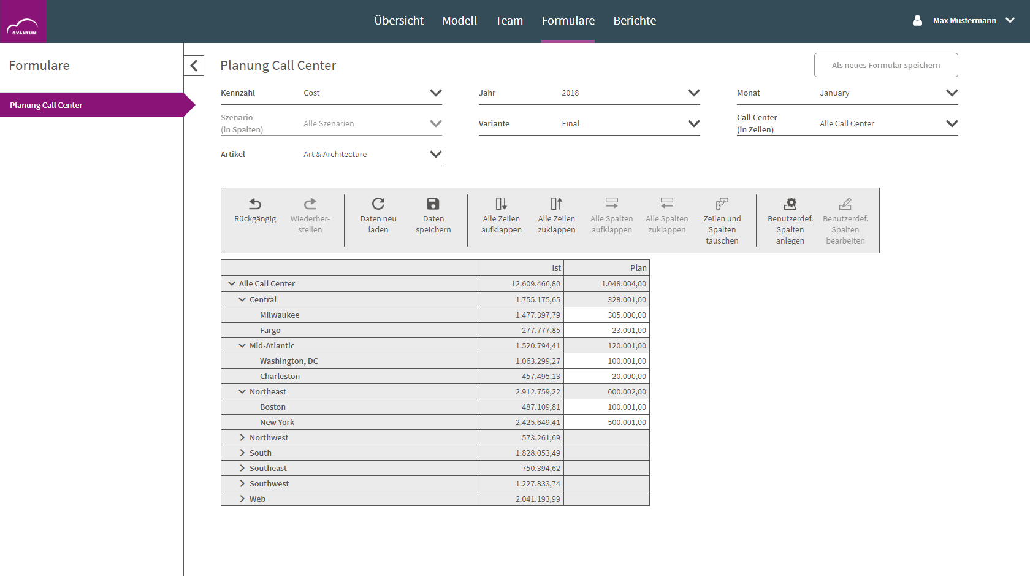Click South Ist value 1.828.053,49
The image size is (1030, 576).
[521, 453]
